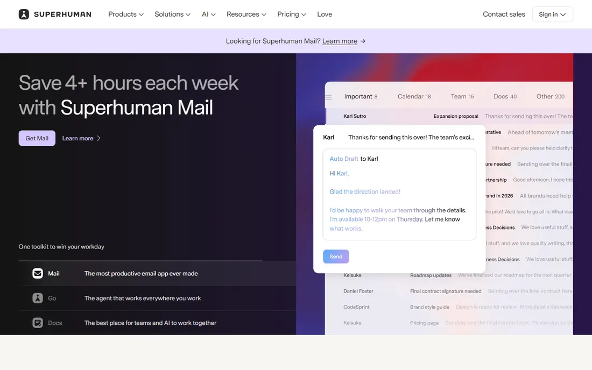Open the inbox hamburger menu icon
This screenshot has width=592, height=370.
[328, 97]
